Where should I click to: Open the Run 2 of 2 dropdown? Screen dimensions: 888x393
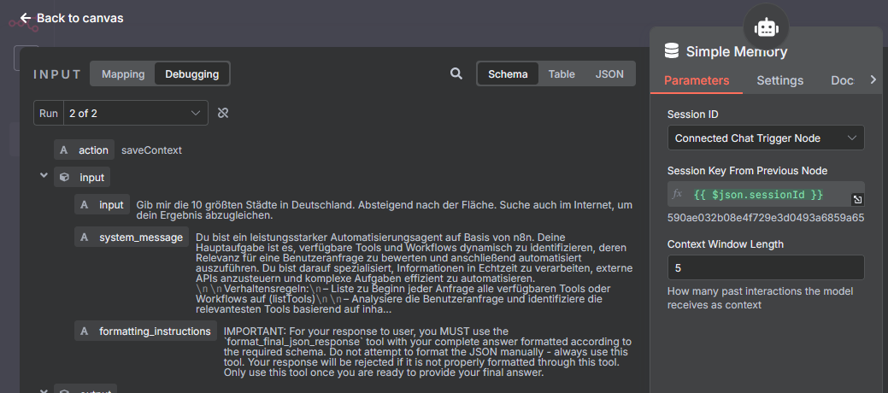coord(135,113)
